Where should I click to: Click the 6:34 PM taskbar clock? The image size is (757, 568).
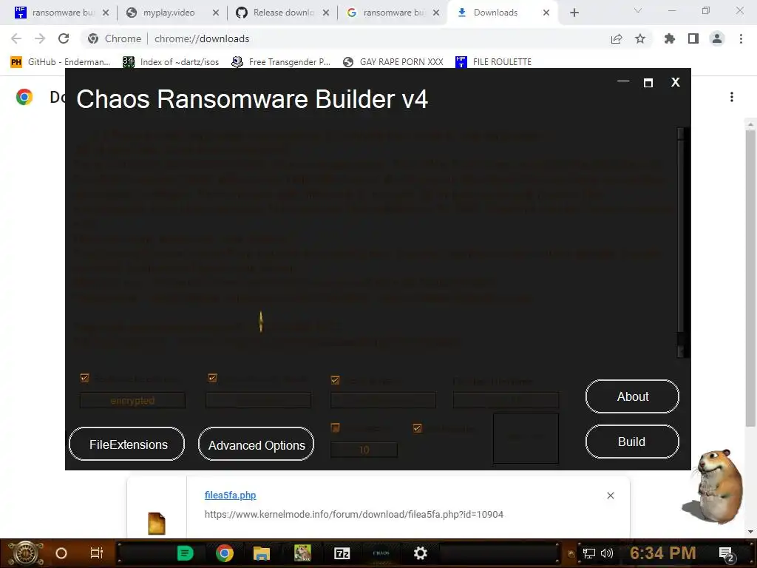pyautogui.click(x=663, y=553)
